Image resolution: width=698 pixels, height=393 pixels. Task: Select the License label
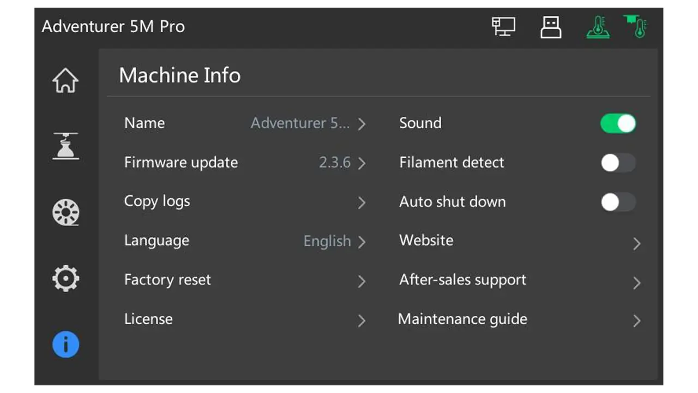(x=148, y=319)
